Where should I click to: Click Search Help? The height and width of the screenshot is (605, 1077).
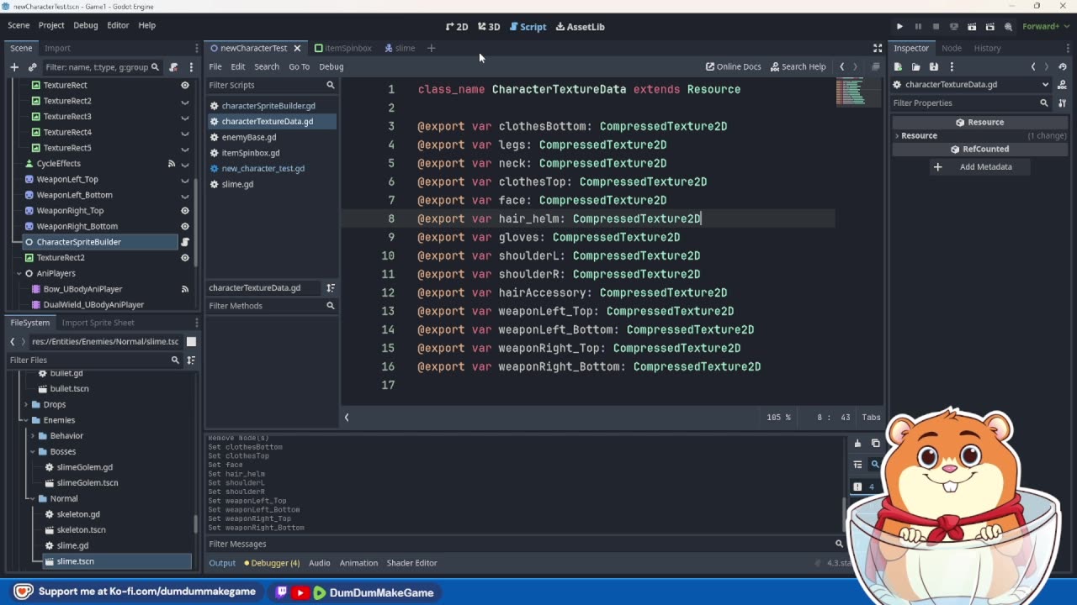tap(798, 67)
